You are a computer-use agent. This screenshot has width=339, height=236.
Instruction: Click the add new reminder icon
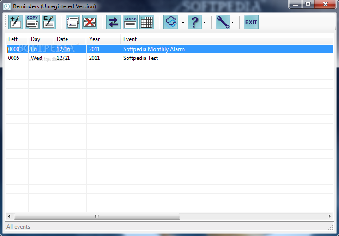[16, 22]
